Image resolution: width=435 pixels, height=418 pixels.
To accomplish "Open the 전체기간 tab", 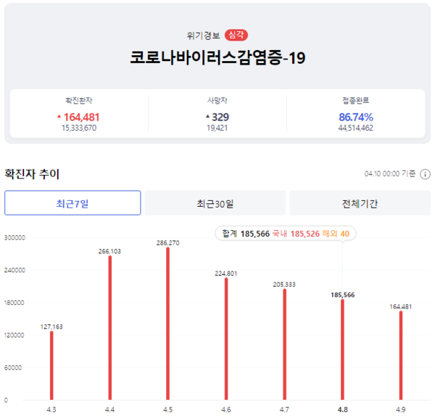I will [x=360, y=202].
